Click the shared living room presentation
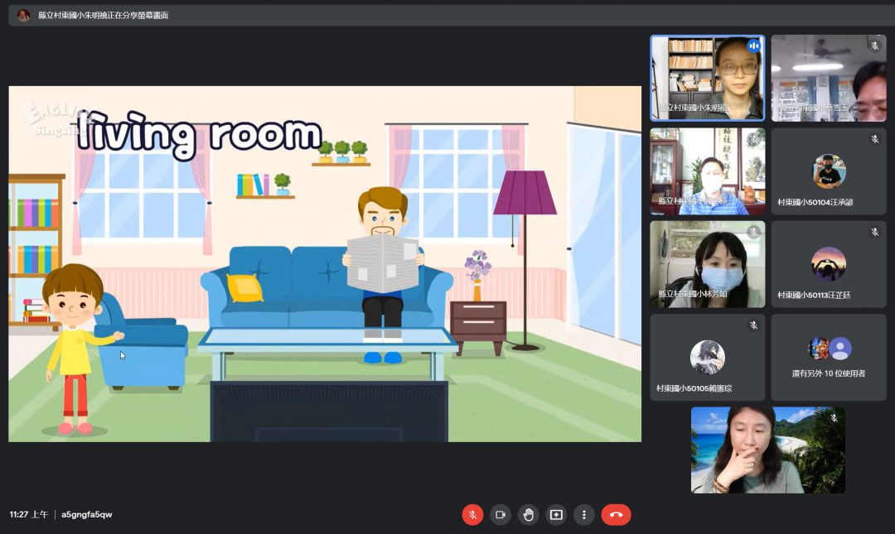 click(x=325, y=263)
